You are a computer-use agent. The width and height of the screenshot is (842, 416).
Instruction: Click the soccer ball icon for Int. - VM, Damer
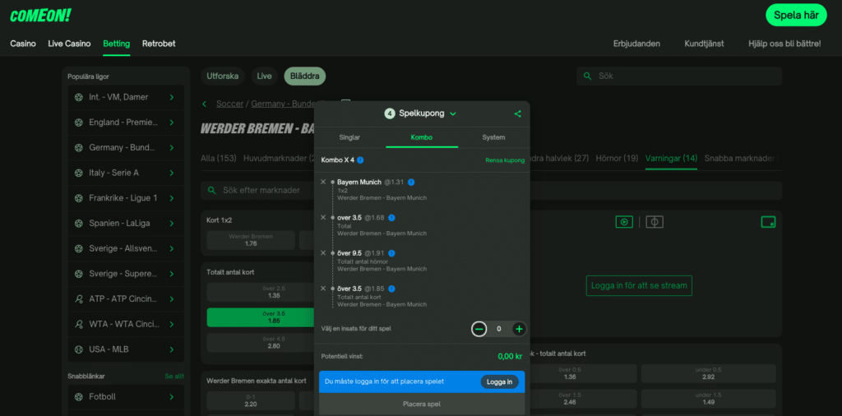coord(79,97)
